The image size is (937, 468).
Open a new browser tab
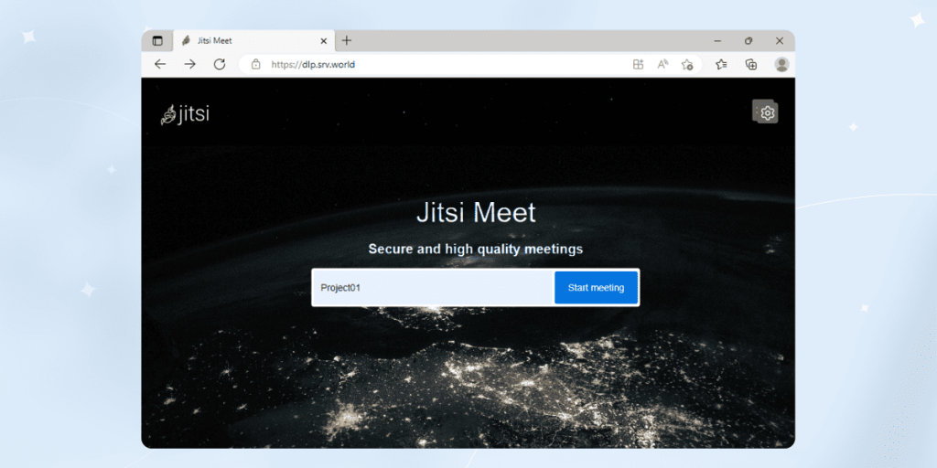pyautogui.click(x=347, y=40)
